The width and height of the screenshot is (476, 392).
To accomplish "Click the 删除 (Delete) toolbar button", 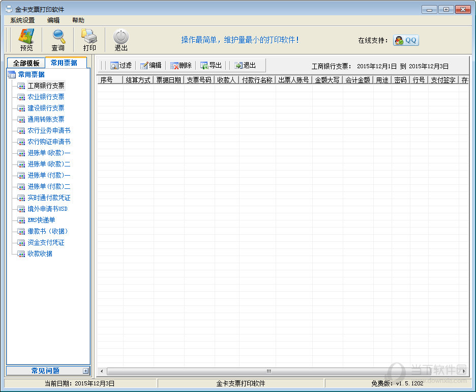I will tap(181, 65).
